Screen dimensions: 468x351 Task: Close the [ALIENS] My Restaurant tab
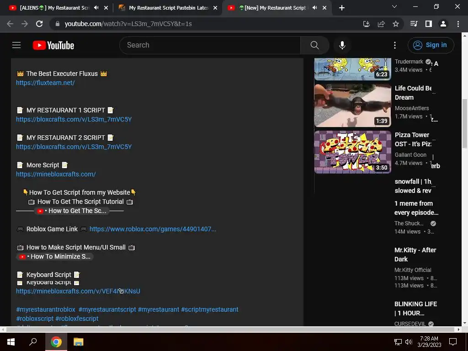click(x=106, y=8)
